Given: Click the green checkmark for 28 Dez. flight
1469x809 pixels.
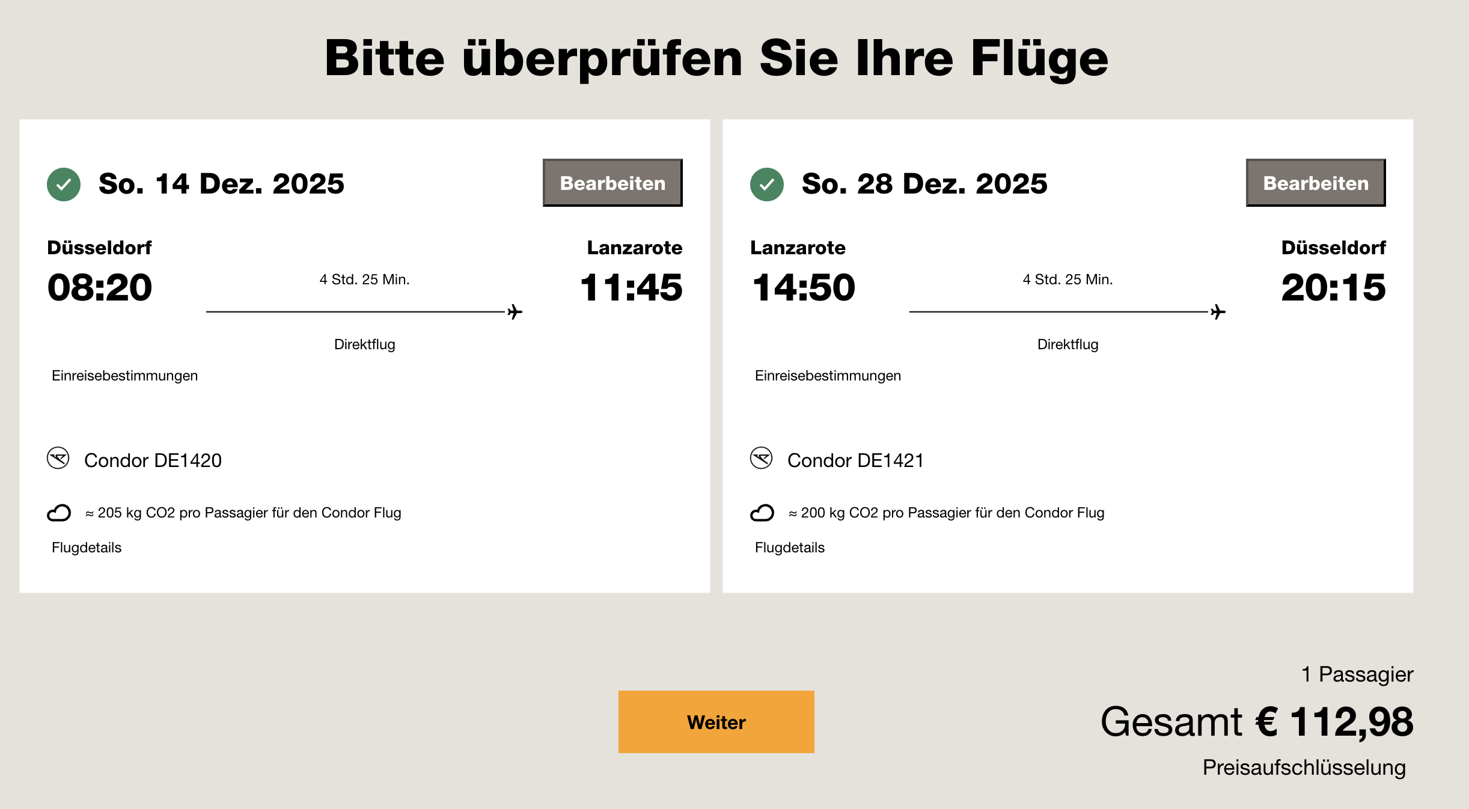Looking at the screenshot, I should pyautogui.click(x=767, y=184).
